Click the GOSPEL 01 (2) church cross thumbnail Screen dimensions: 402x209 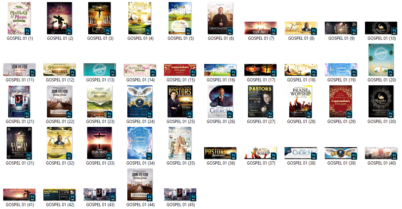point(59,18)
